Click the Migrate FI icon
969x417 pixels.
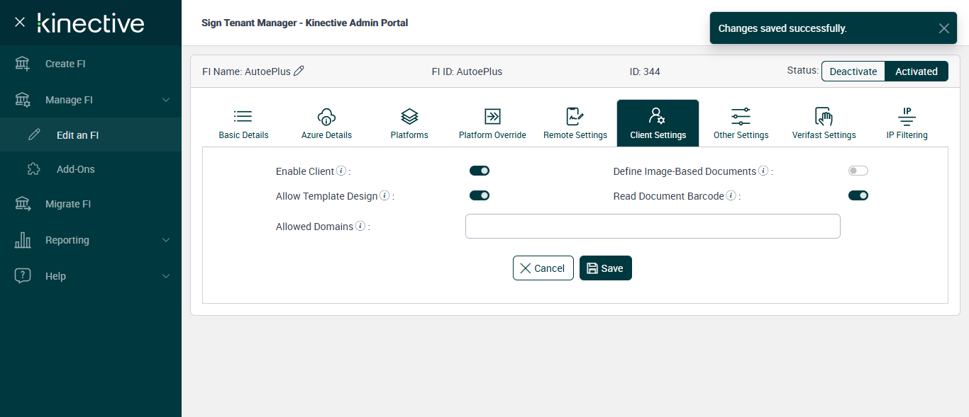pyautogui.click(x=23, y=204)
